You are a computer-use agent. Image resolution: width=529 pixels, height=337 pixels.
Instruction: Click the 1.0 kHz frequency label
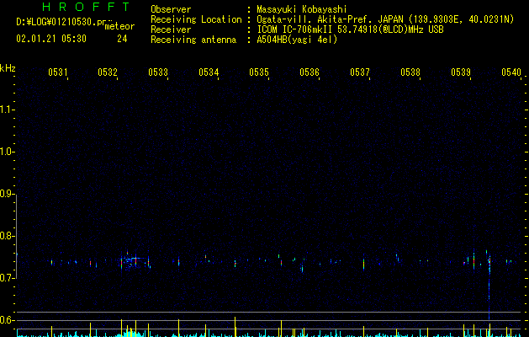[8, 152]
